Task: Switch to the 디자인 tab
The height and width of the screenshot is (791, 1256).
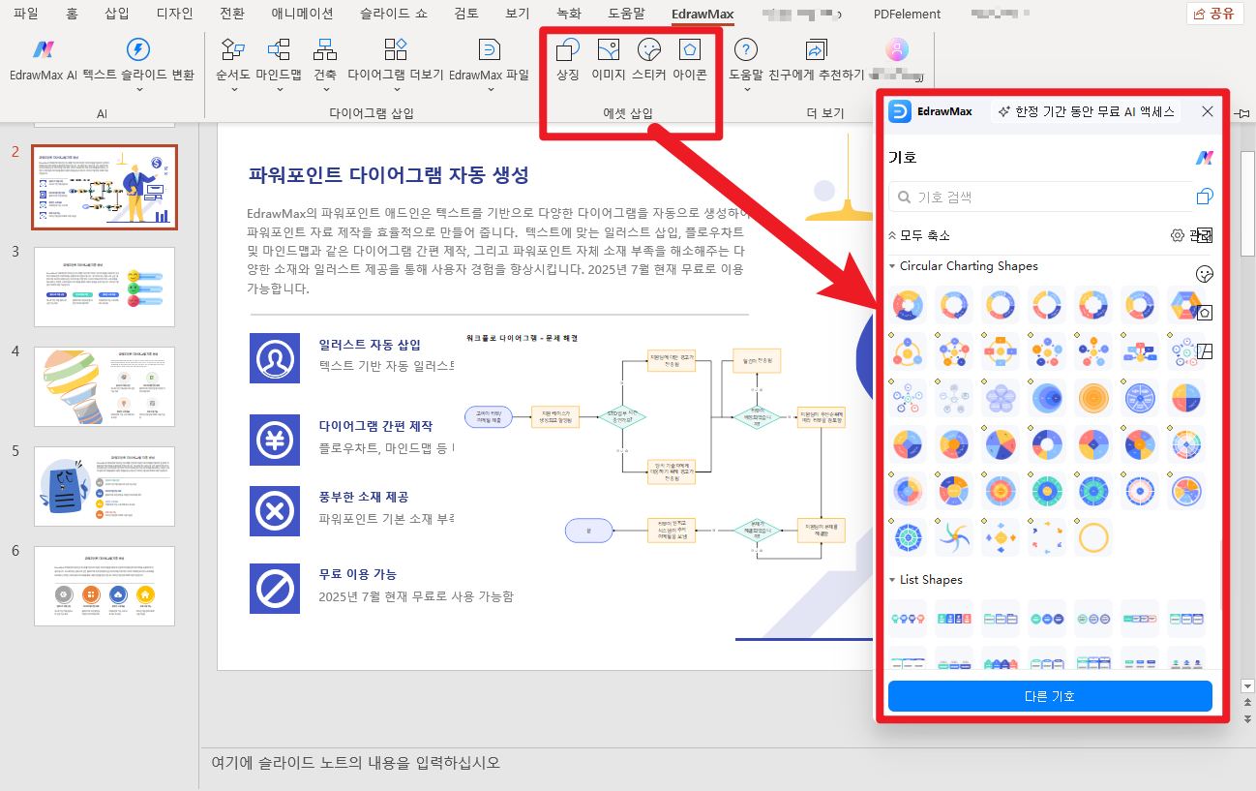Action: (174, 14)
